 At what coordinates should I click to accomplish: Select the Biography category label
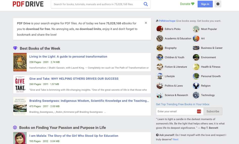(x=170, y=48)
